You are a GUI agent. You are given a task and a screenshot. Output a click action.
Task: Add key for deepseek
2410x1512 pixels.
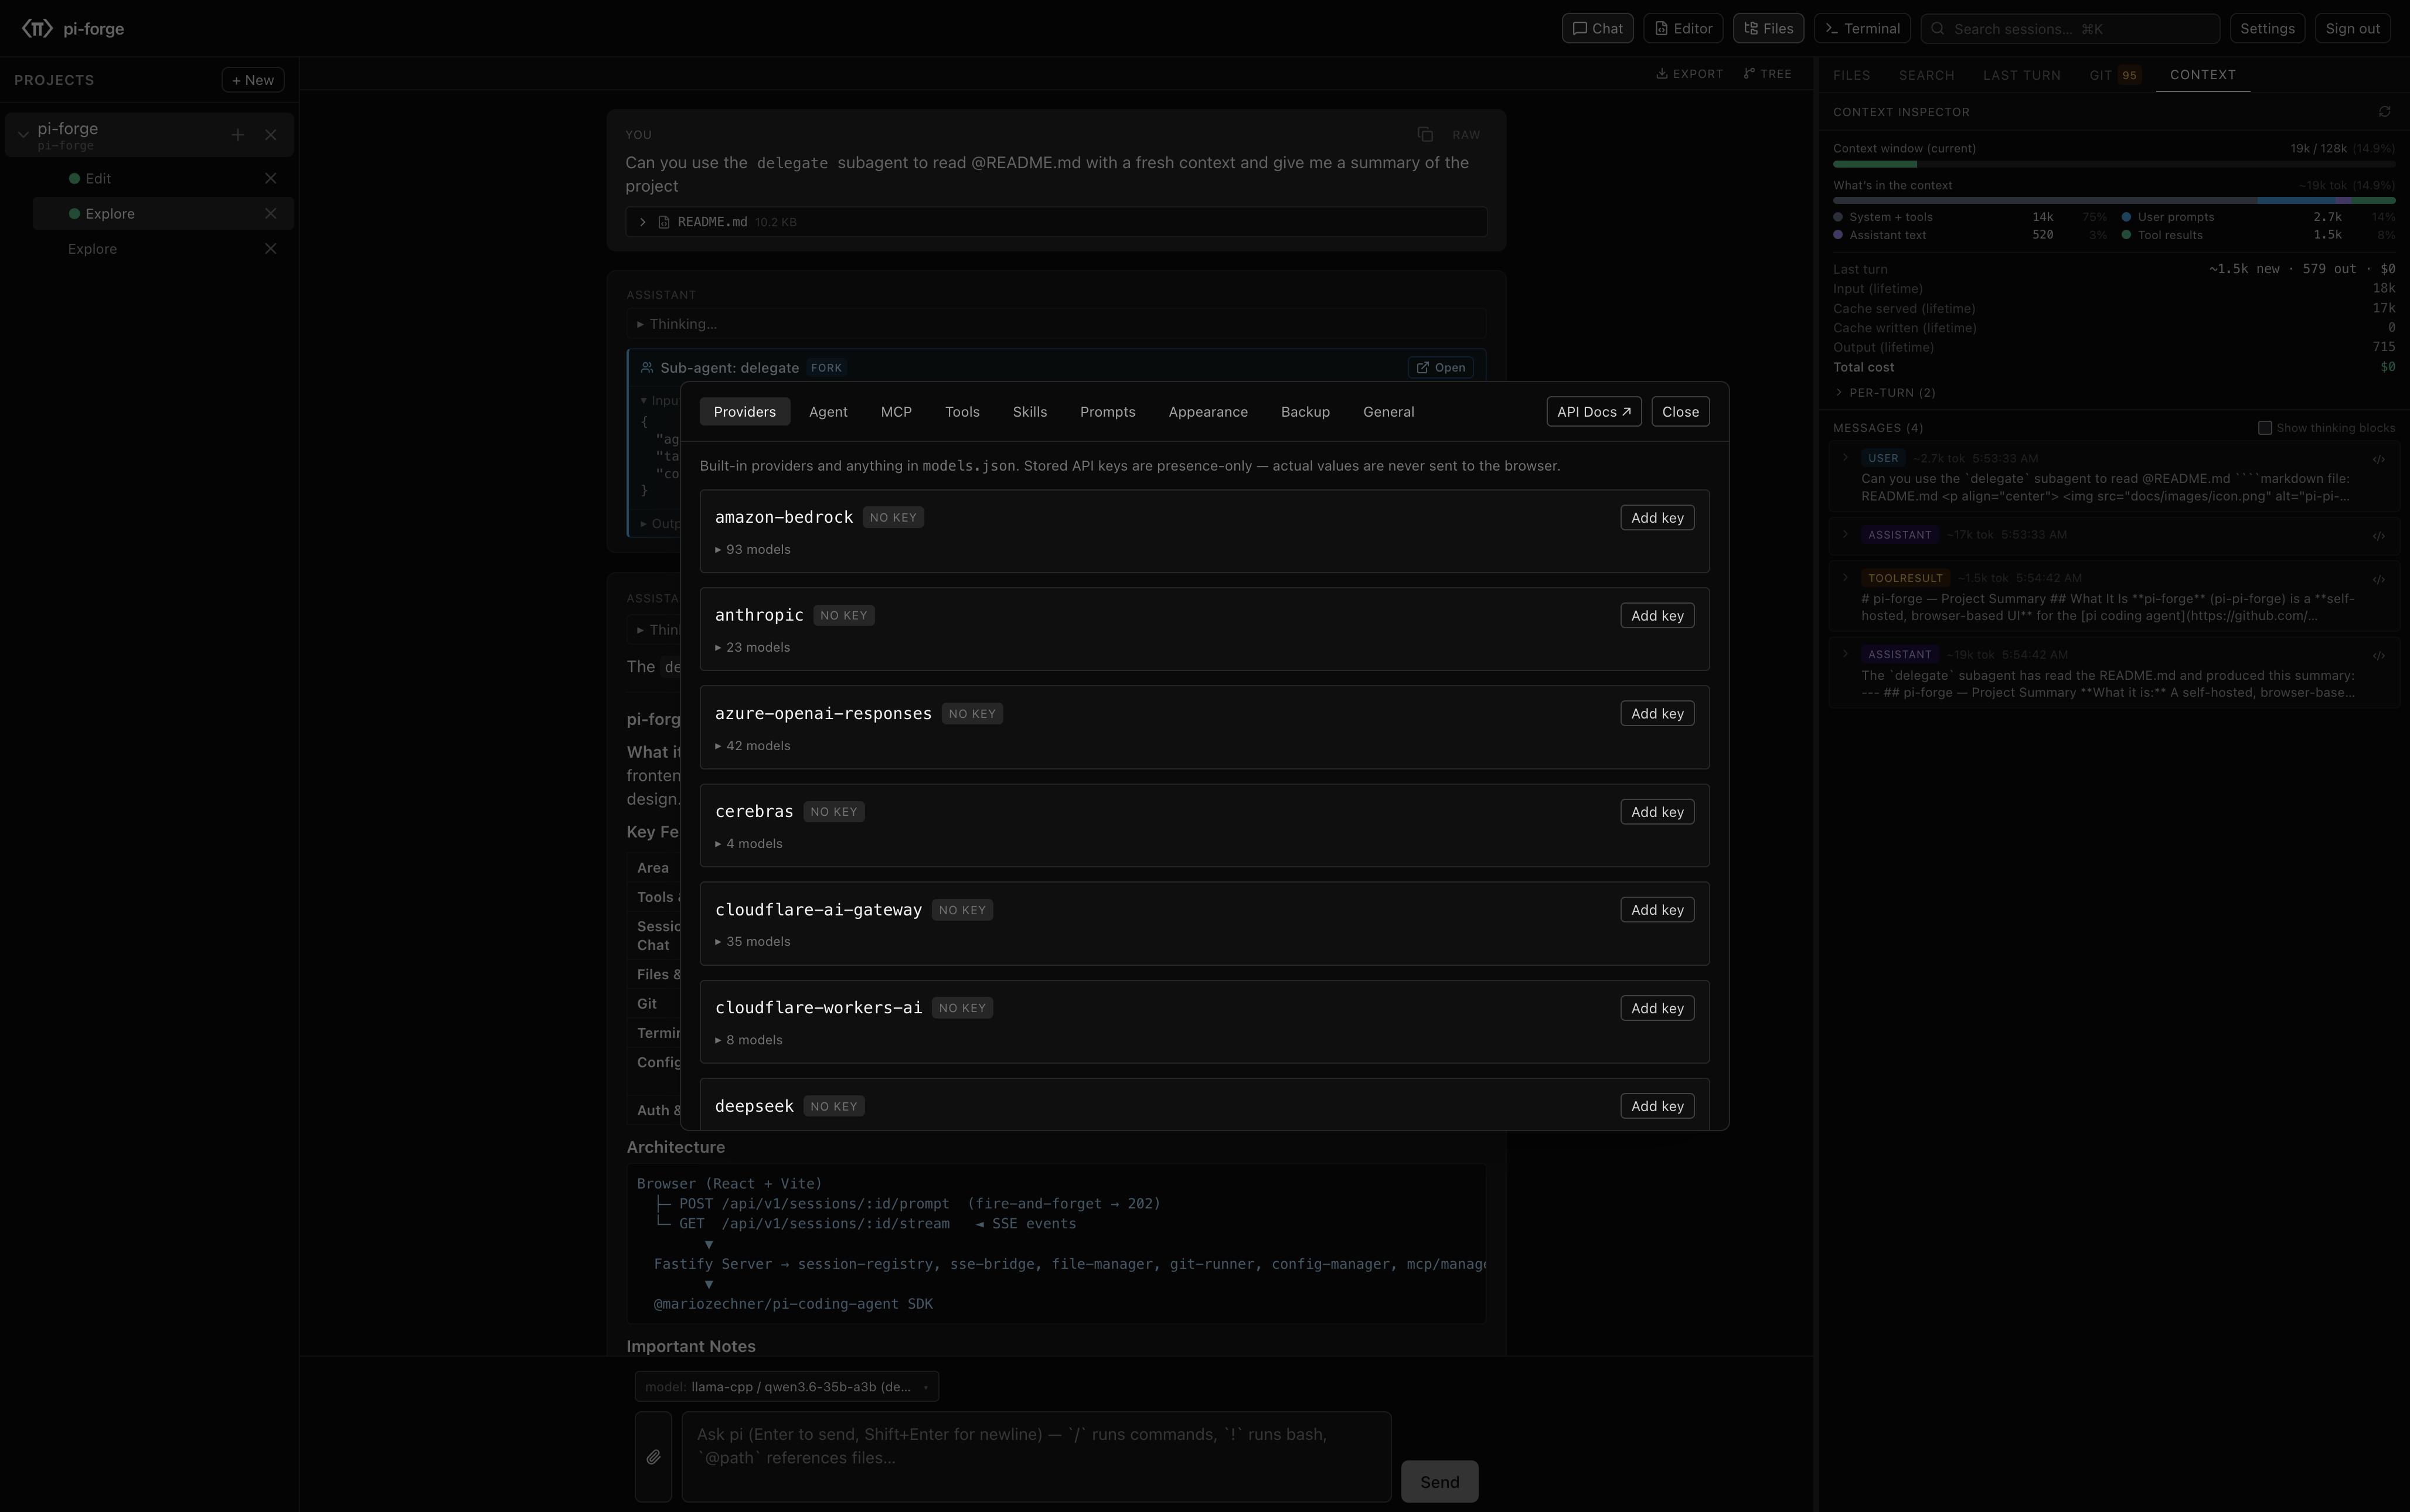point(1657,1106)
